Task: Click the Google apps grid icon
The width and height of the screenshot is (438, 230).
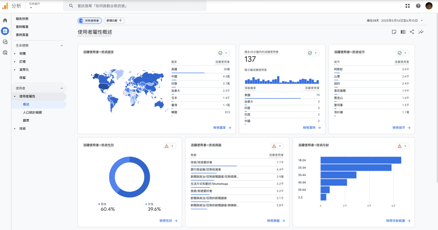Action: [407, 6]
